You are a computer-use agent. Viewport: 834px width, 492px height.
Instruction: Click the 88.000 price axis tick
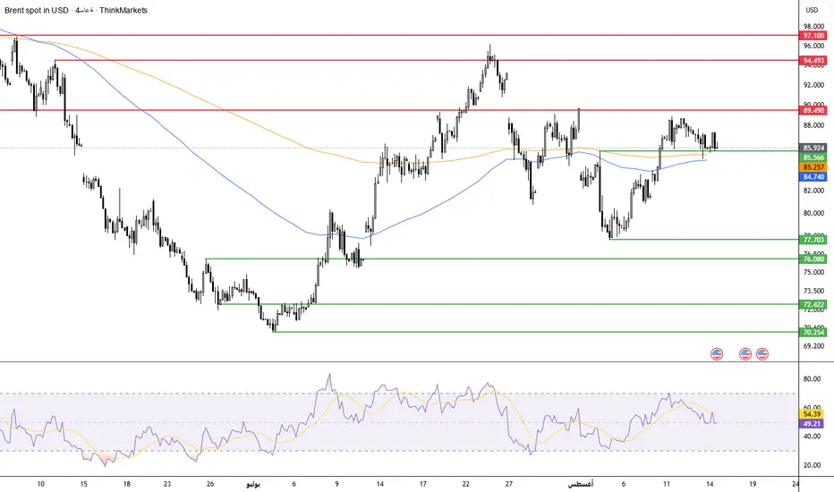pyautogui.click(x=813, y=125)
